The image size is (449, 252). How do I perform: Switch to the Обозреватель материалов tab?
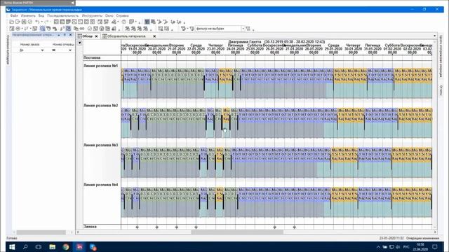pos(126,36)
